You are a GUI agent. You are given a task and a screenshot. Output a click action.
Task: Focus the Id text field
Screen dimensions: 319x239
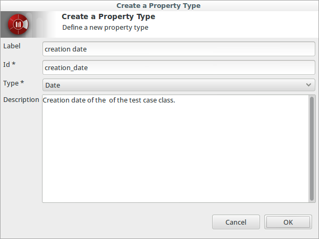(x=178, y=67)
